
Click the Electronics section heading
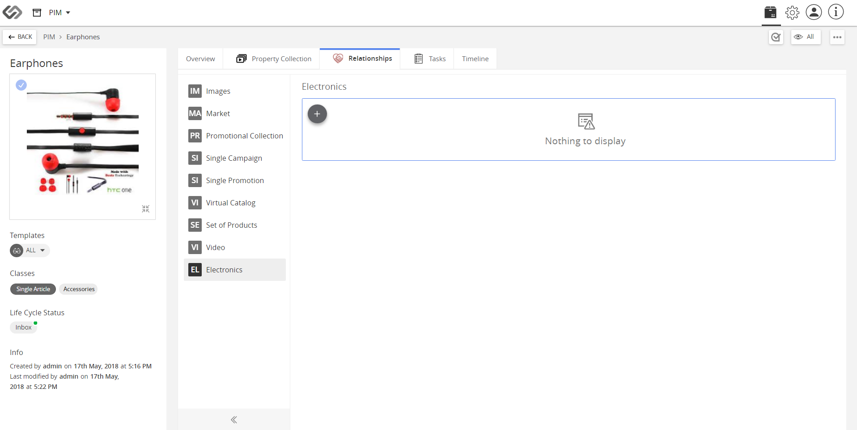324,87
